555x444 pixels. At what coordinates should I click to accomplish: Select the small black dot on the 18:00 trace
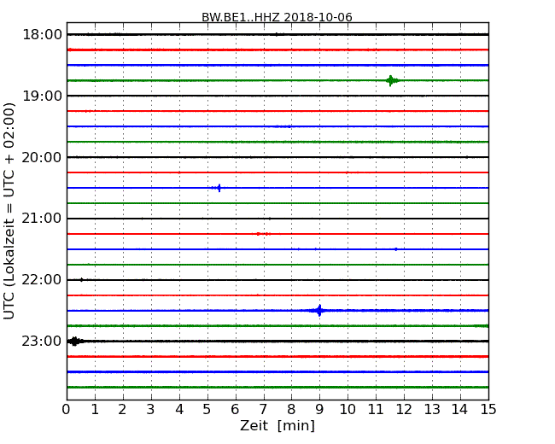(277, 35)
